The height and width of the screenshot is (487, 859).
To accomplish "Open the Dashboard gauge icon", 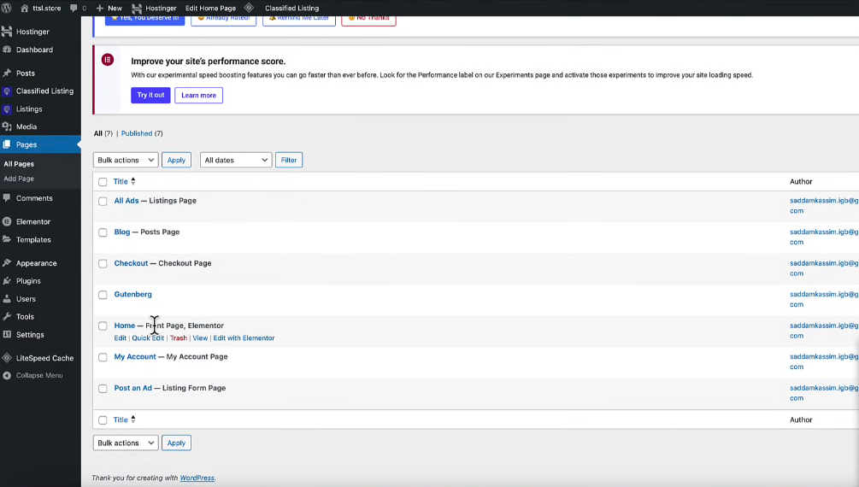I will pyautogui.click(x=7, y=50).
